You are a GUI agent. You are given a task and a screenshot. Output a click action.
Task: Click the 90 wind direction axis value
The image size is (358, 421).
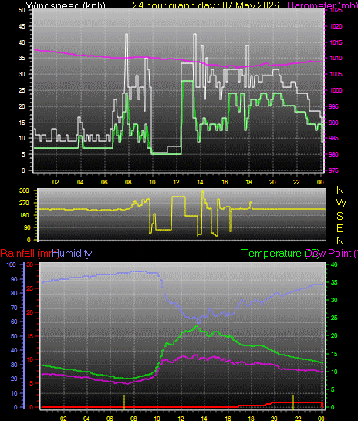click(x=27, y=227)
